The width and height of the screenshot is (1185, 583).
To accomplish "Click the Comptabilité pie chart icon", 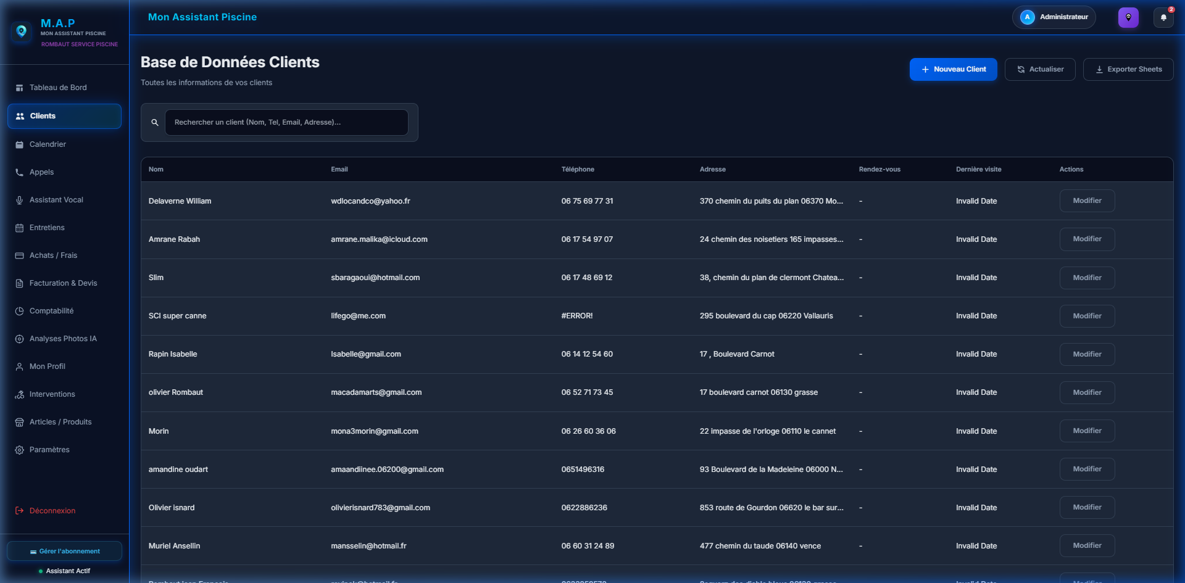I will tap(20, 312).
